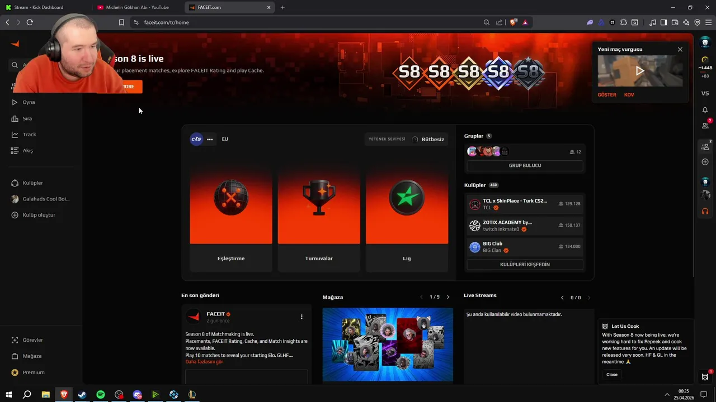Open the Mağaza skins banner image
Viewport: 716px width, 402px height.
tap(388, 344)
